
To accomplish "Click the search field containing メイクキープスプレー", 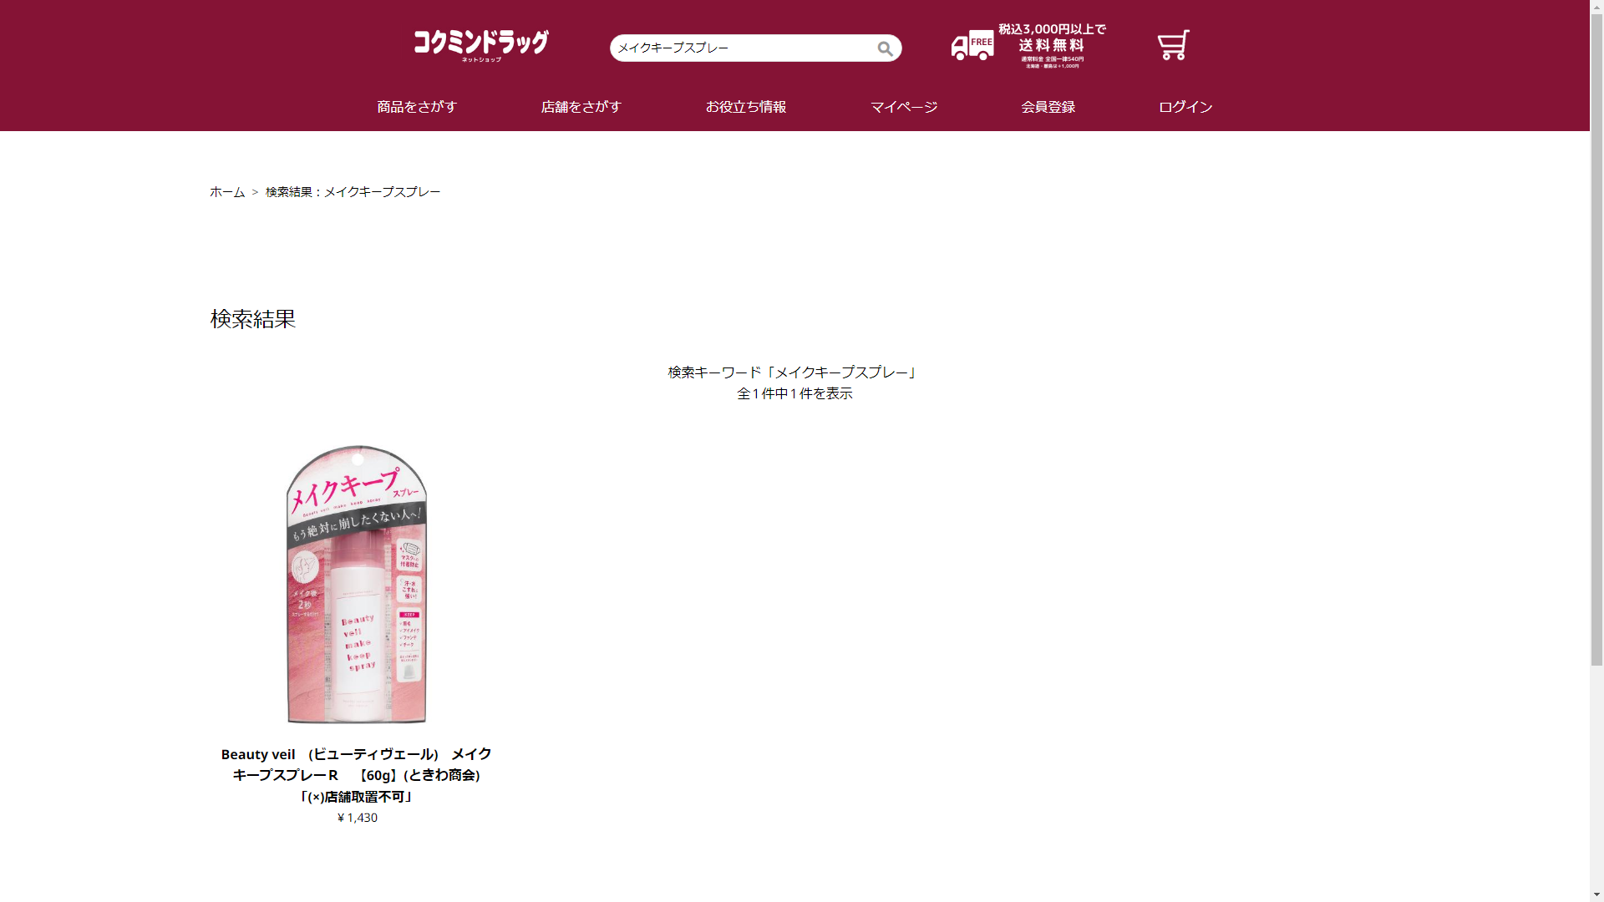I will click(744, 48).
